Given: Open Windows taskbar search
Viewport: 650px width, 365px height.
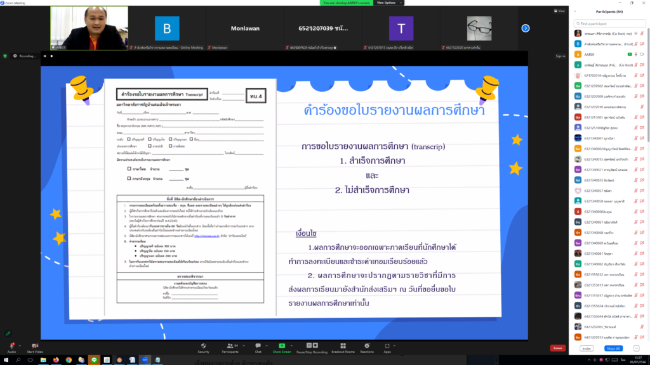Looking at the screenshot, I should click(x=18, y=360).
